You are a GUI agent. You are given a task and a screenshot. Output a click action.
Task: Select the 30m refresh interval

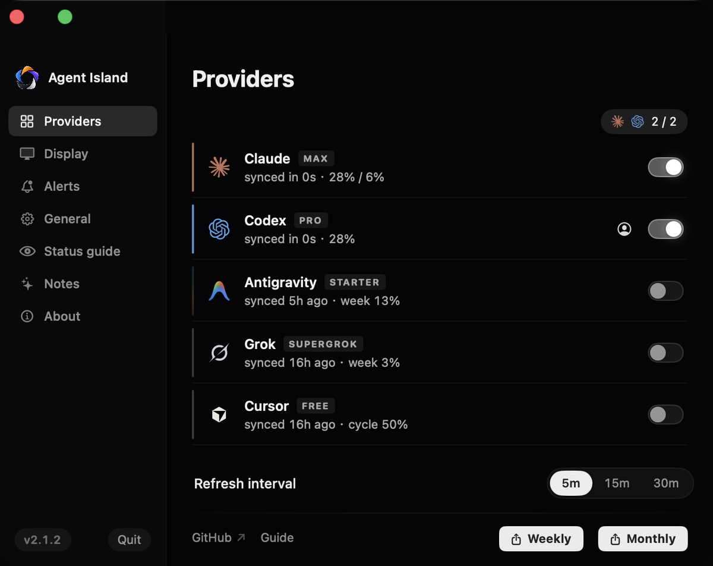(666, 483)
